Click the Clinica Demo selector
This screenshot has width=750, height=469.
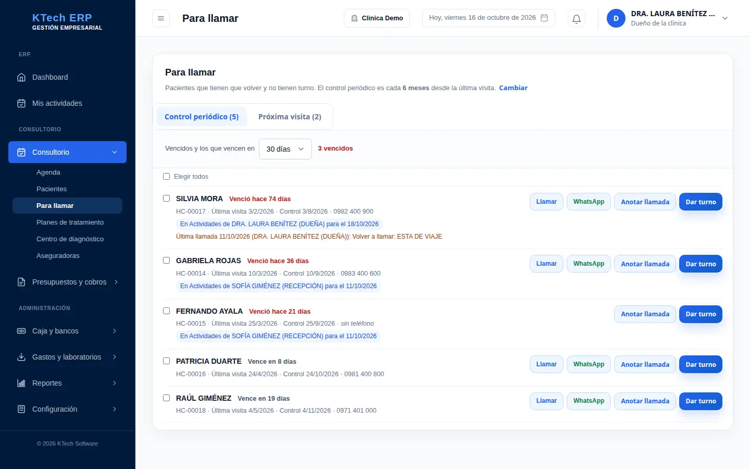pyautogui.click(x=377, y=18)
